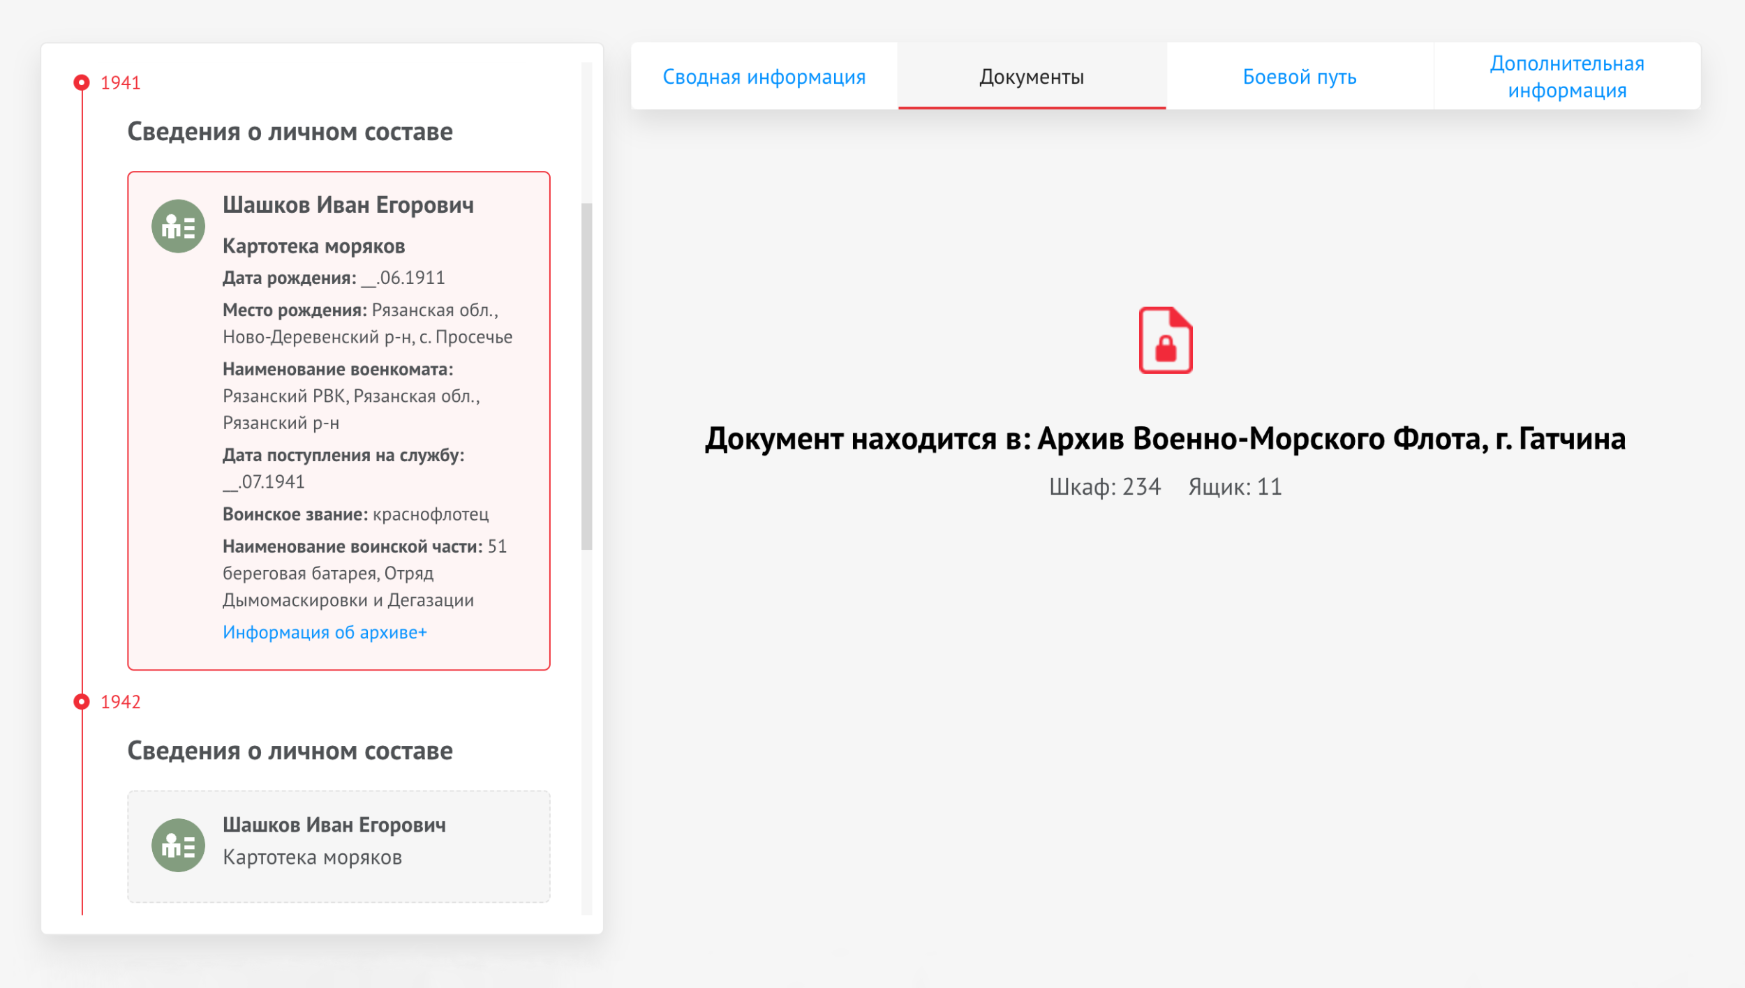Expand the Информация об архиве+ link

coord(325,632)
